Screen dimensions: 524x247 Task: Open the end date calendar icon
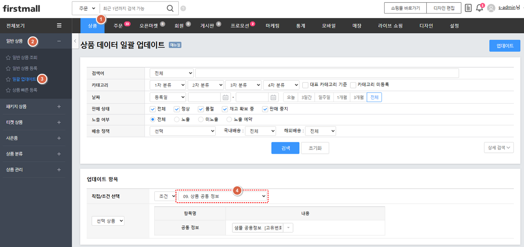[273, 97]
